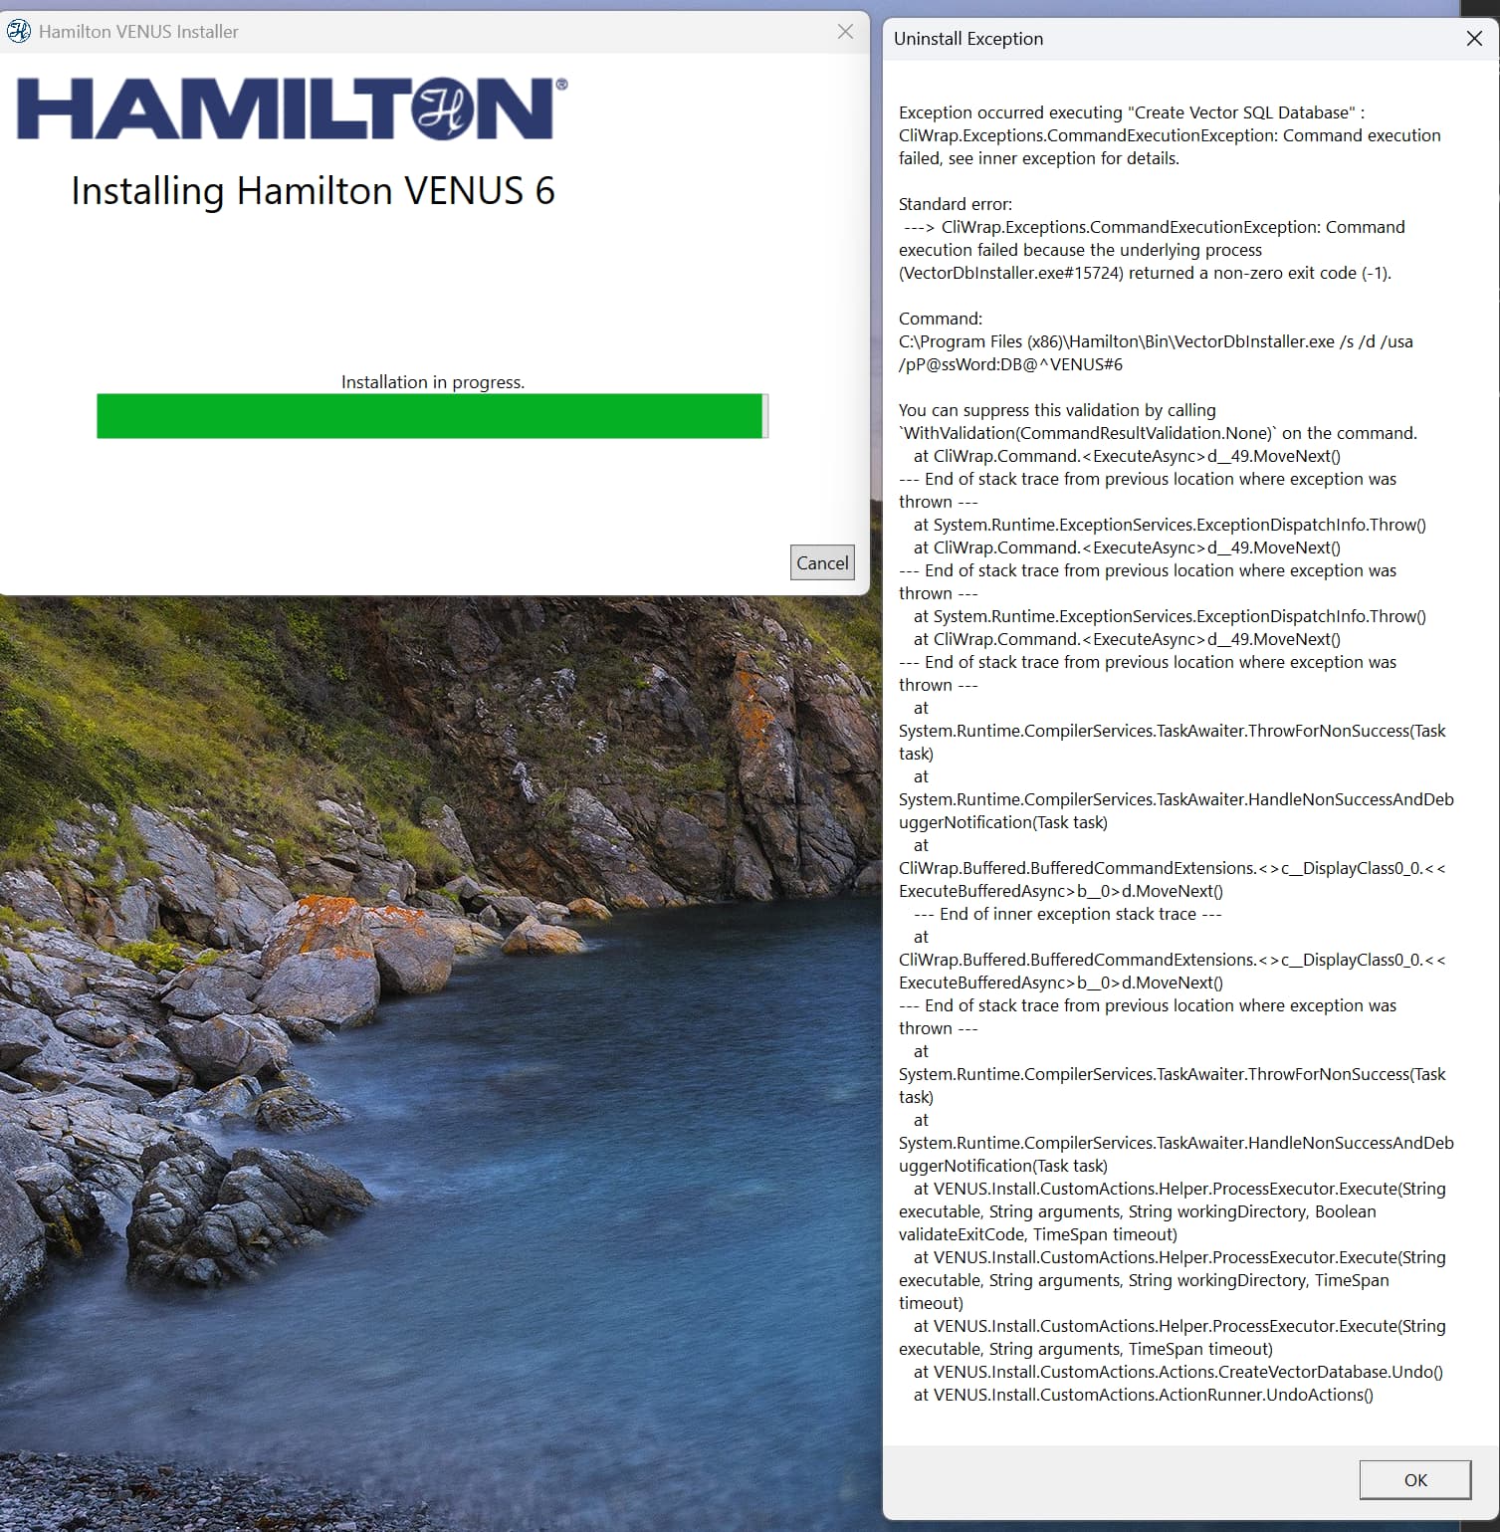Click the 'Hamilton VENUS Installer' window title text

(x=138, y=32)
